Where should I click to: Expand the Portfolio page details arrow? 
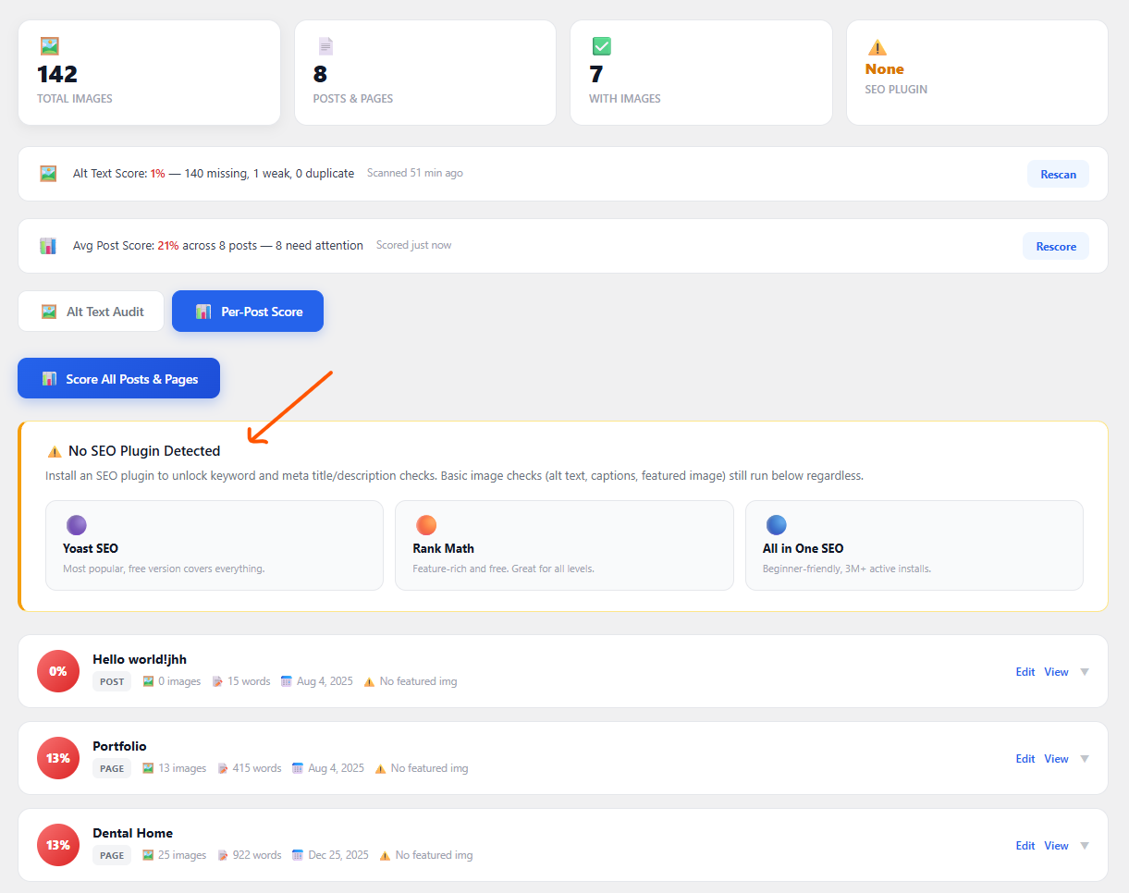click(x=1085, y=759)
